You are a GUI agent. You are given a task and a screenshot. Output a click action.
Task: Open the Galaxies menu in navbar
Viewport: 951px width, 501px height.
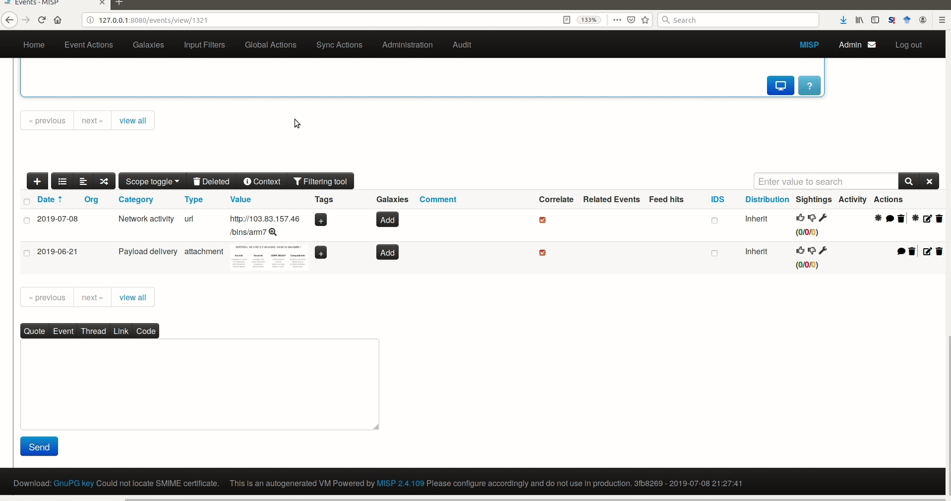(148, 45)
